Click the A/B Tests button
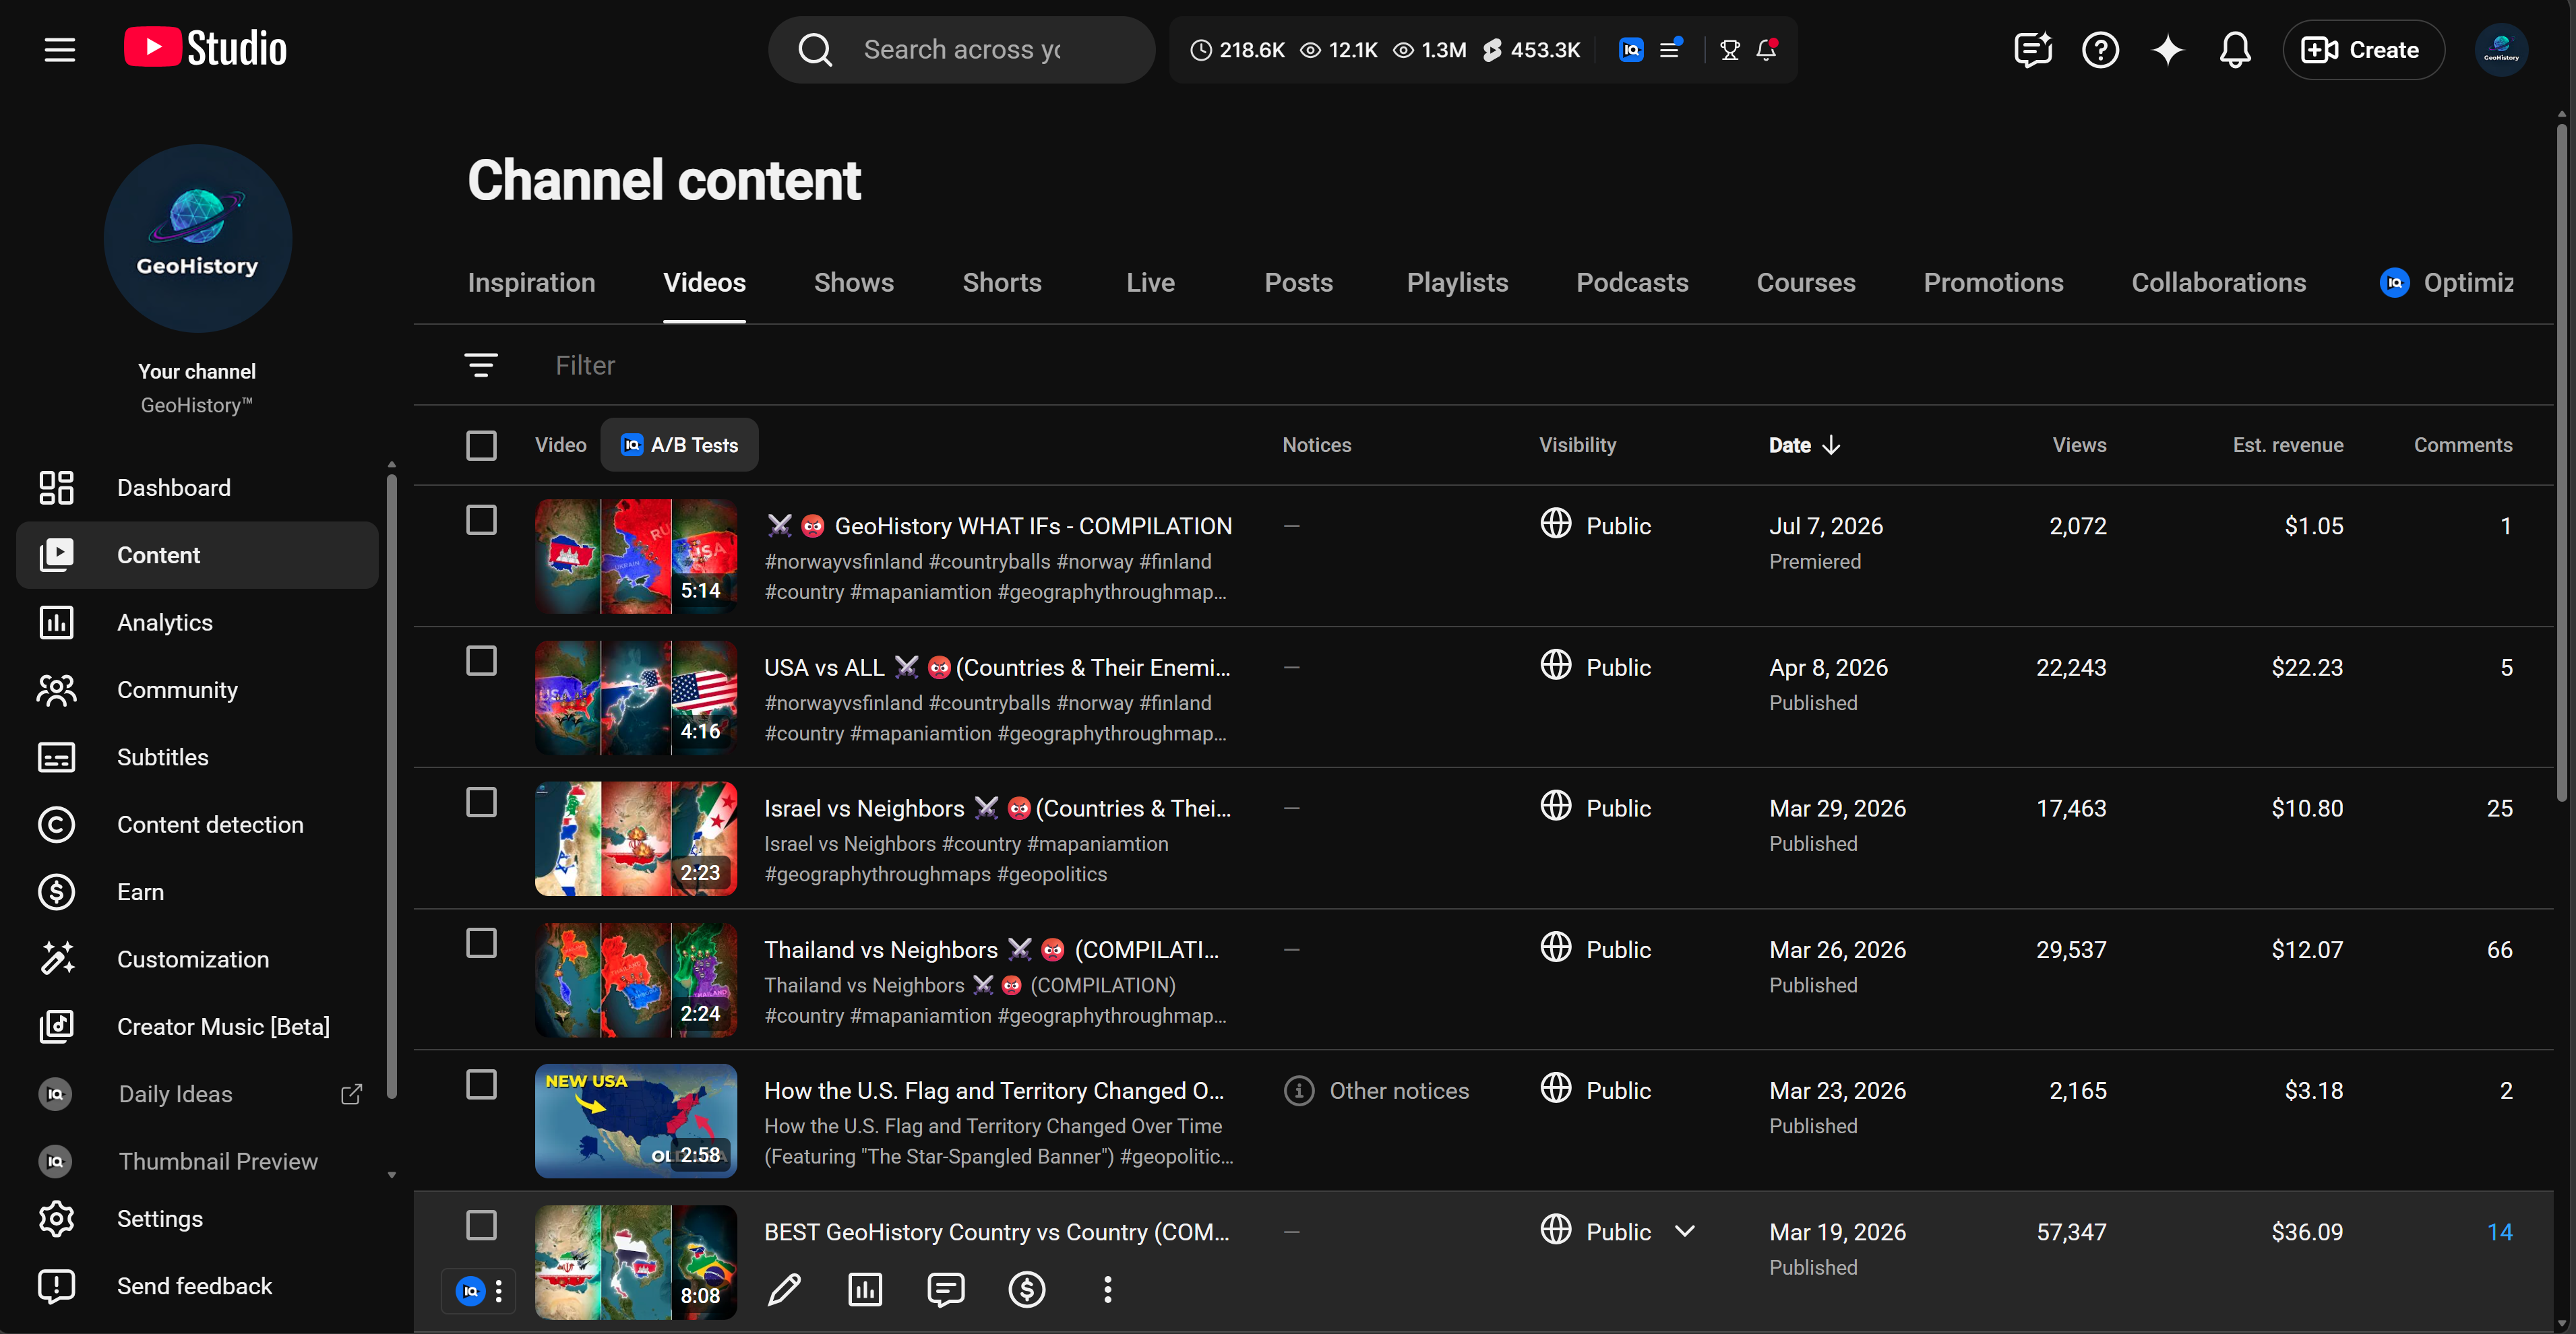 pos(680,445)
